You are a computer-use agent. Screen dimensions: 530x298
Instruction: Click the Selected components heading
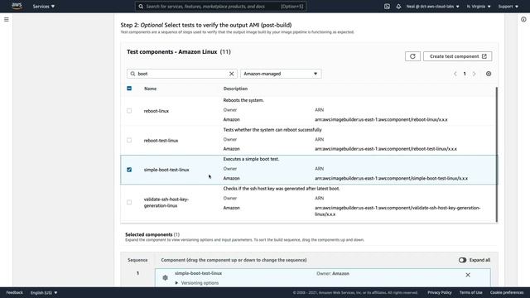pyautogui.click(x=149, y=234)
